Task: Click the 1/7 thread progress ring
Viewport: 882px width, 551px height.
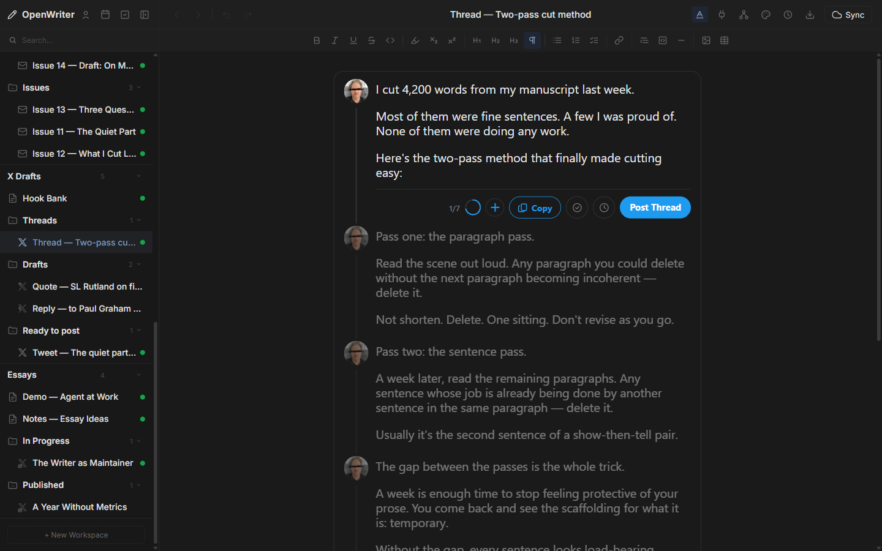Action: [x=472, y=208]
